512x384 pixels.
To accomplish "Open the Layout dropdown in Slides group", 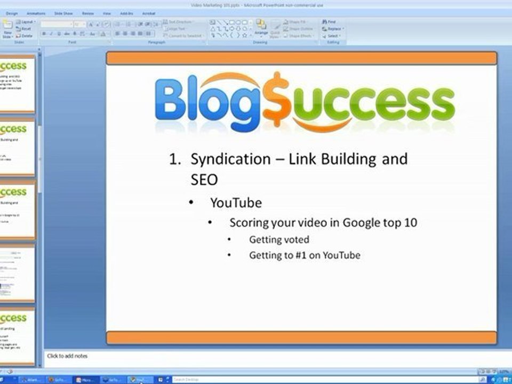I will click(26, 22).
